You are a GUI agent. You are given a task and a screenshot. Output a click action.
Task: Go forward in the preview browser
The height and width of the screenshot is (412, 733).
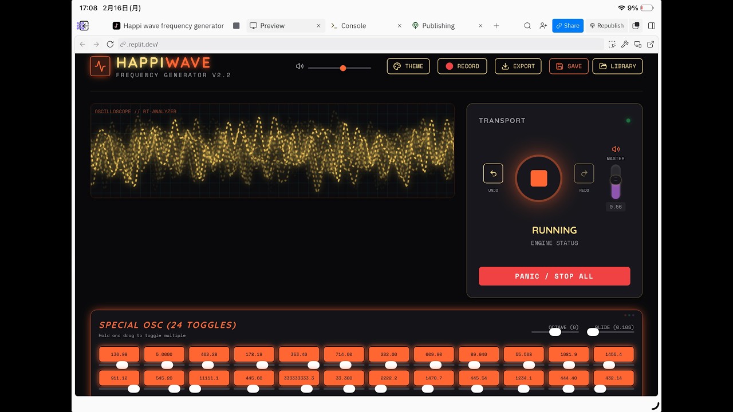click(x=96, y=44)
